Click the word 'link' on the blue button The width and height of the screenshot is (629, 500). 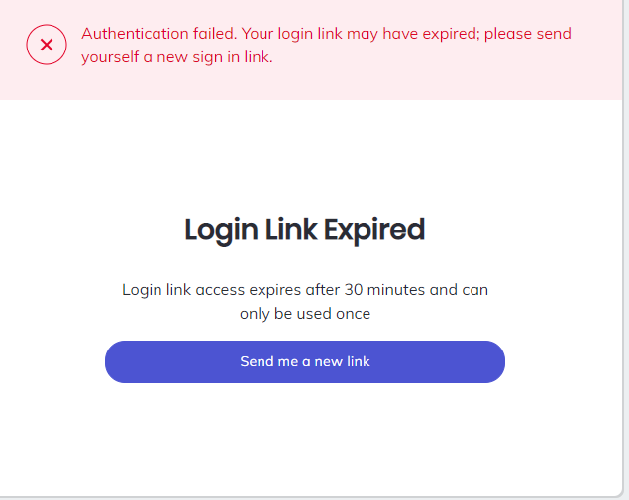[357, 361]
